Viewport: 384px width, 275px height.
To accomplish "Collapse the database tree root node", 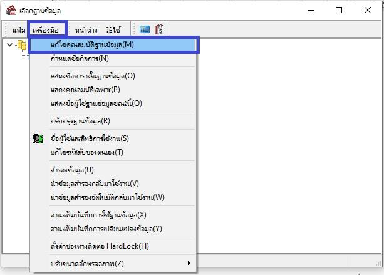I will 9,45.
